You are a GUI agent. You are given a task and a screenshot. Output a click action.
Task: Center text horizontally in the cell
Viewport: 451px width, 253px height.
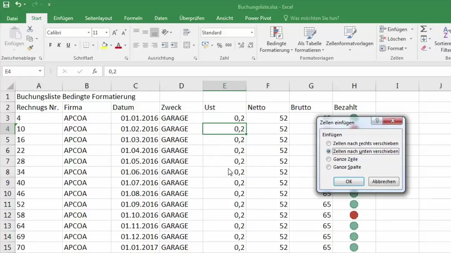pyautogui.click(x=145, y=45)
